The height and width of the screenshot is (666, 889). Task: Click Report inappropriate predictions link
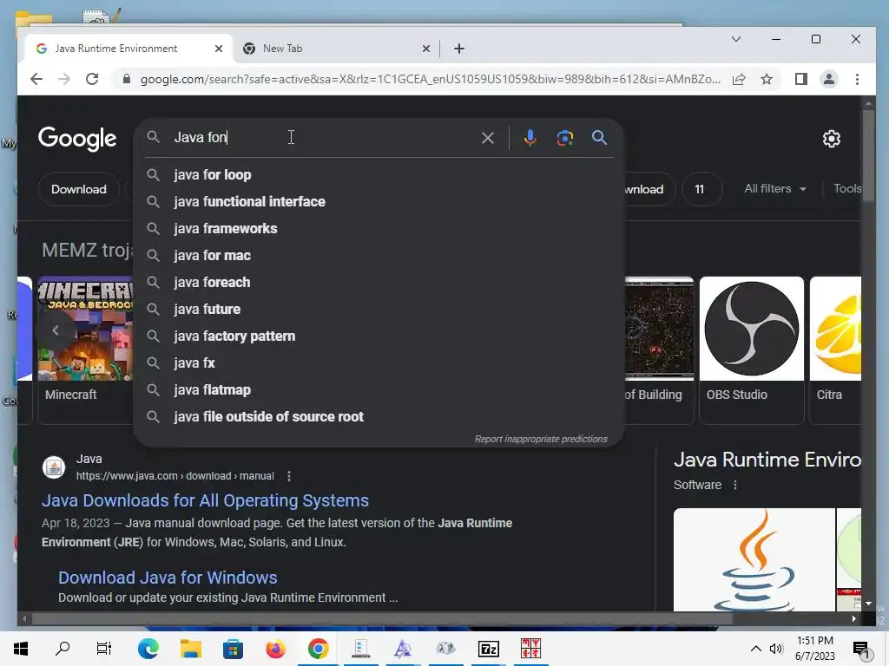[x=541, y=440]
